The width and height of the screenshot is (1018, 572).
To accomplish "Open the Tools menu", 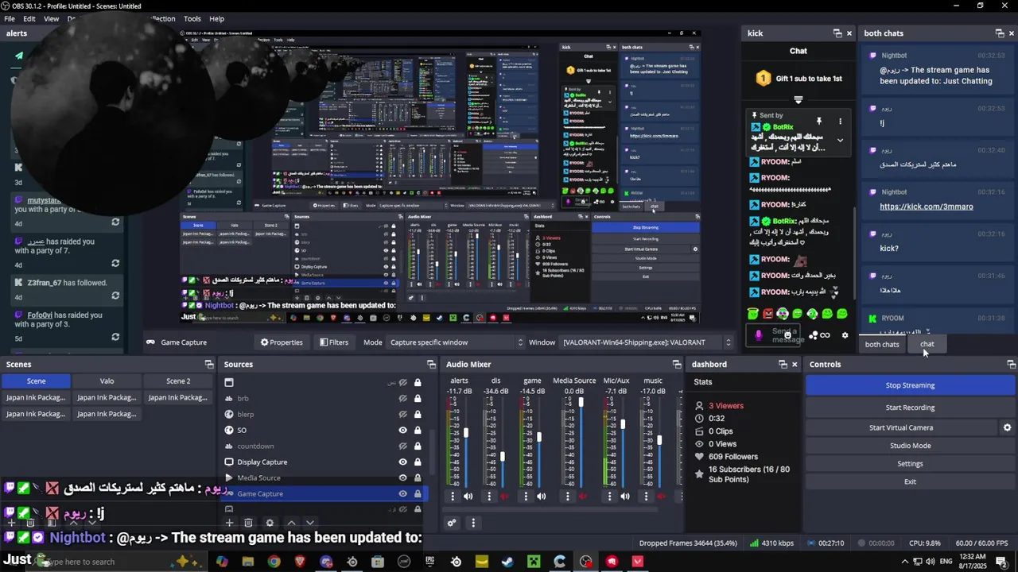I will (x=192, y=18).
